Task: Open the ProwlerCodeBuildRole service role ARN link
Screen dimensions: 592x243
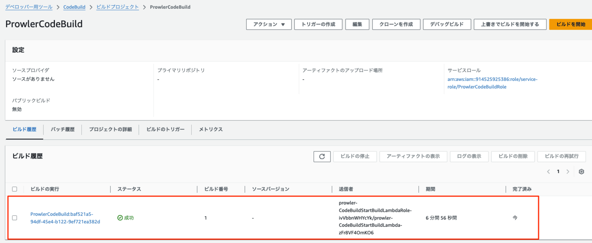Action: 492,83
